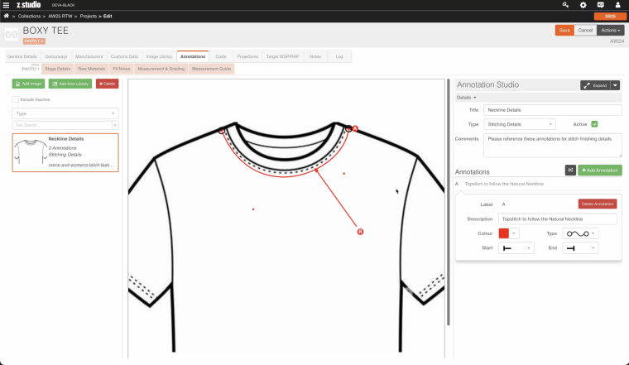Open the Measurement Guide sub-tab
Viewport: 629px width, 365px height.
point(211,69)
